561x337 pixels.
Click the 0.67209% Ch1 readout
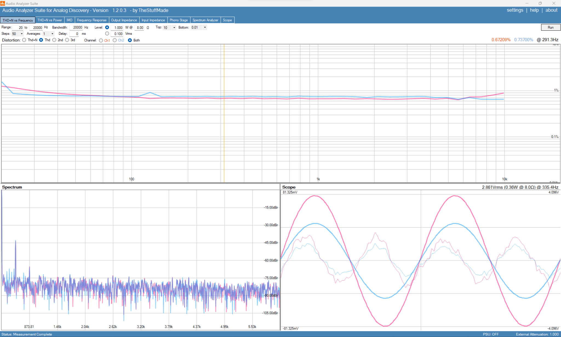click(x=501, y=40)
